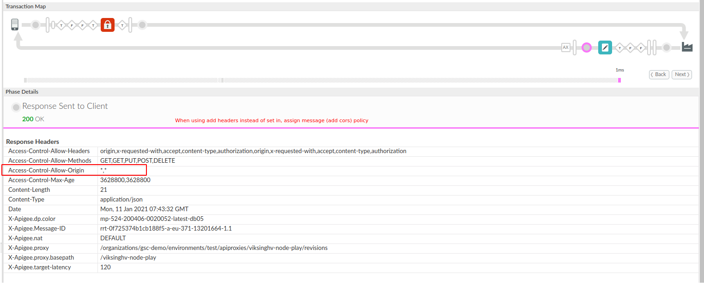Click the pink 1ms timeline marker
Image resolution: width=704 pixels, height=285 pixels.
619,80
